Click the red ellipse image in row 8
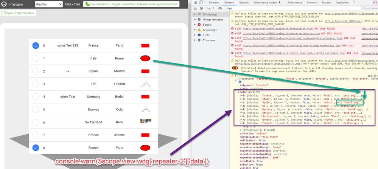This screenshot has height=169, width=378. [x=145, y=148]
